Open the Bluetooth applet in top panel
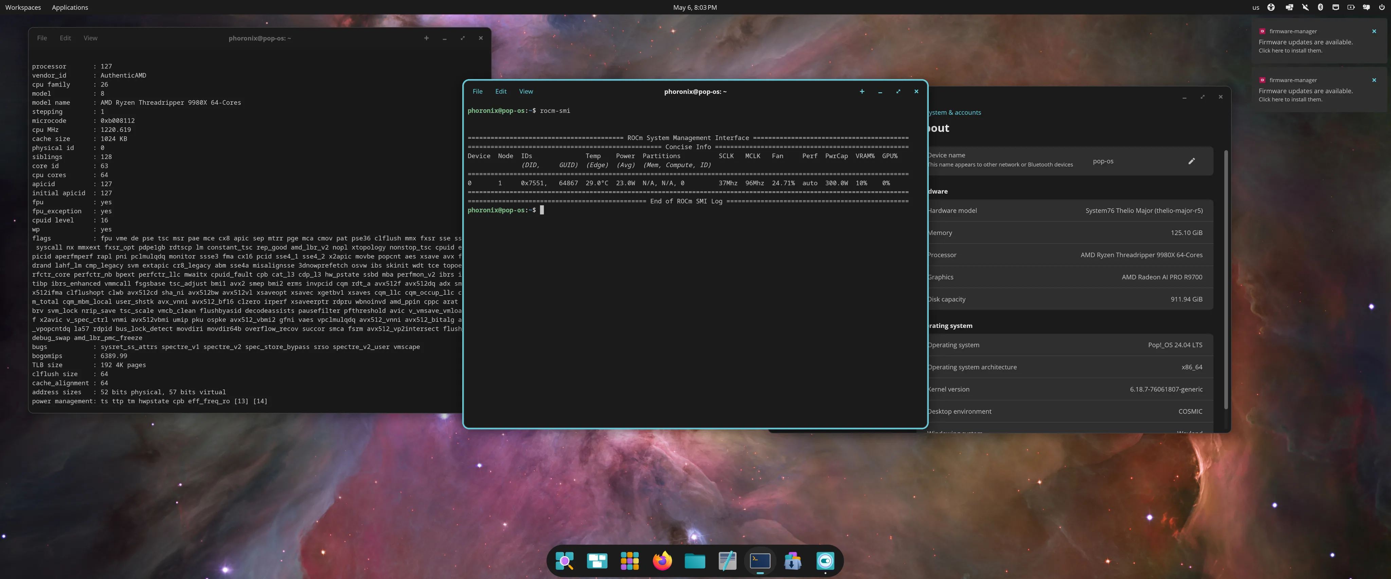The width and height of the screenshot is (1391, 579). tap(1320, 7)
